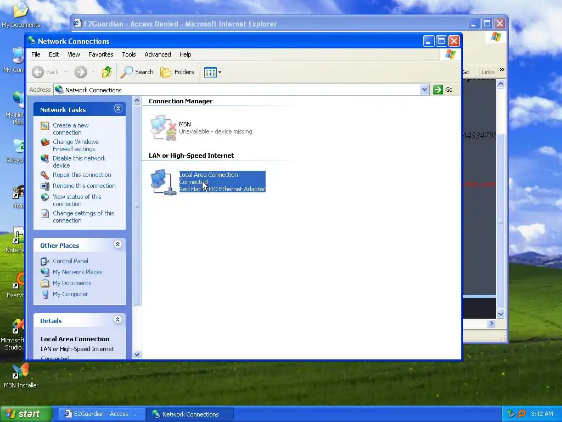
Task: Click the Back toolbar button
Action: [x=45, y=72]
